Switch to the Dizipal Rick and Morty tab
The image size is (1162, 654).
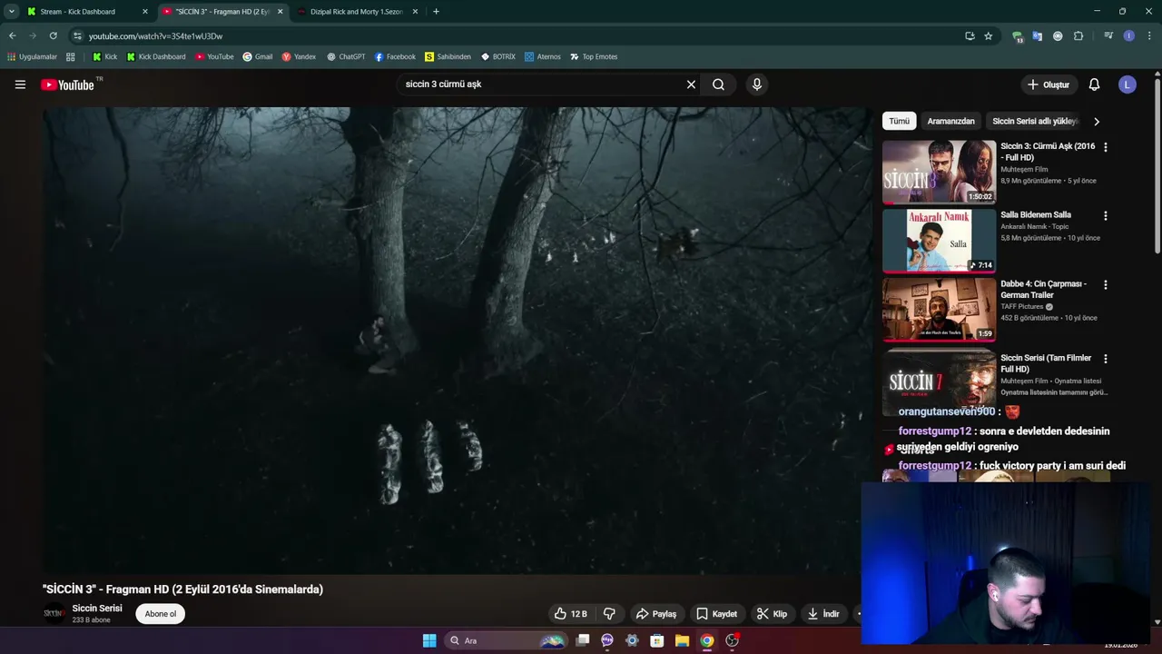359,12
